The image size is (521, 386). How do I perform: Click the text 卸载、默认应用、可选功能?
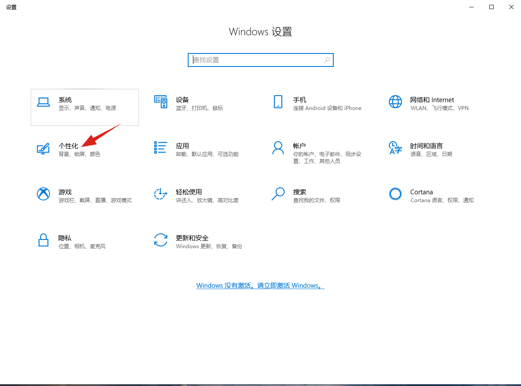pos(207,154)
